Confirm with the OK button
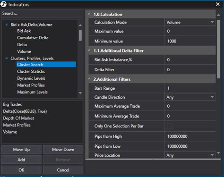 [x=21, y=170]
